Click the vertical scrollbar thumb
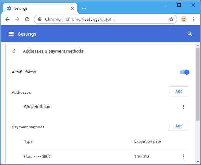Image resolution: width=201 pixels, height=165 pixels. point(198,84)
